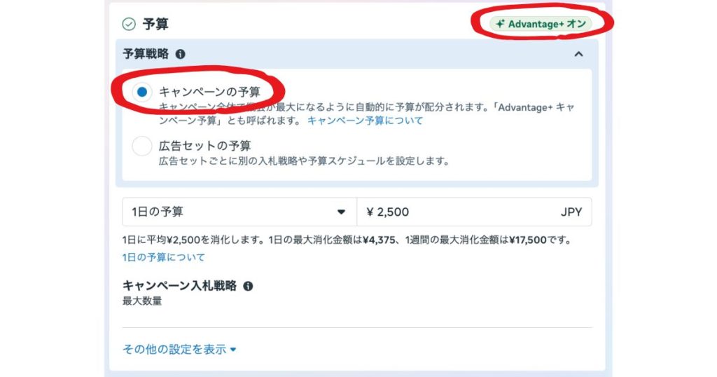The height and width of the screenshot is (377, 717).
Task: Collapse the 予算戦略 section with chevron
Action: pyautogui.click(x=578, y=54)
